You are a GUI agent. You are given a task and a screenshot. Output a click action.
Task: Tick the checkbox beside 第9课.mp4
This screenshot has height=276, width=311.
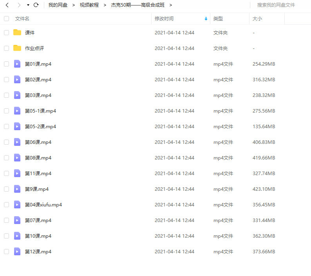click(x=6, y=189)
